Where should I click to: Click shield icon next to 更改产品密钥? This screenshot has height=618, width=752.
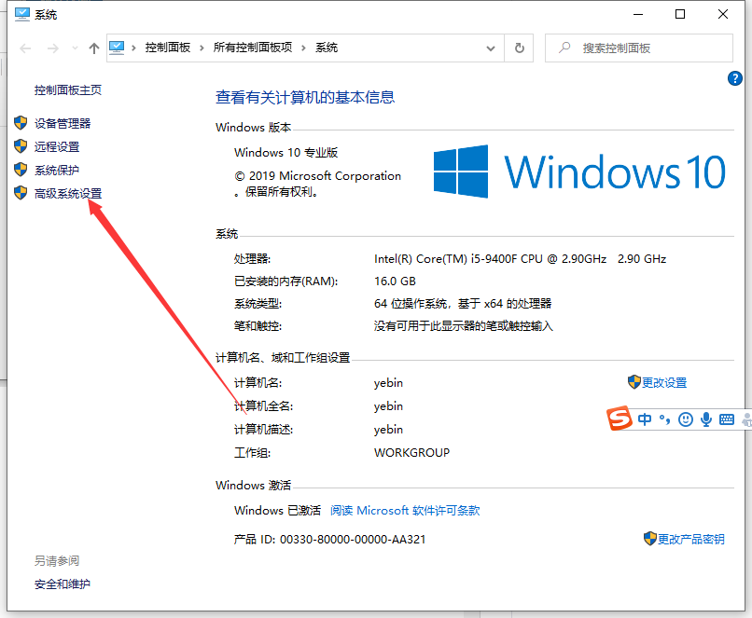click(650, 539)
